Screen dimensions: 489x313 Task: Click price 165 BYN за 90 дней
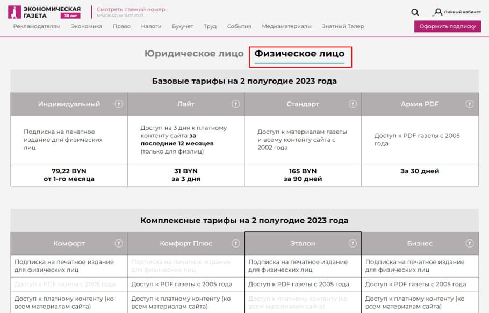[303, 175]
